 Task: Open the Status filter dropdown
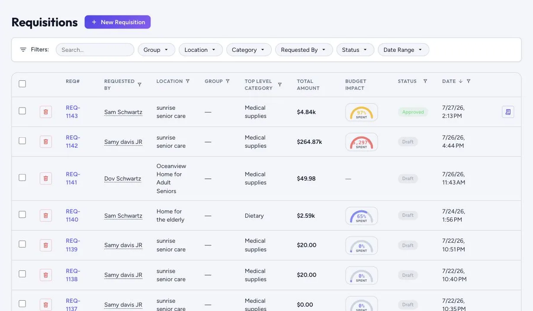coord(355,50)
